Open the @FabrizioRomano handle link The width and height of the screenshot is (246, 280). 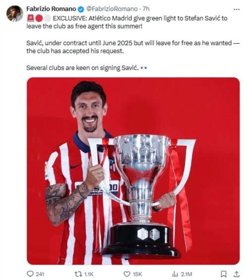[112, 9]
